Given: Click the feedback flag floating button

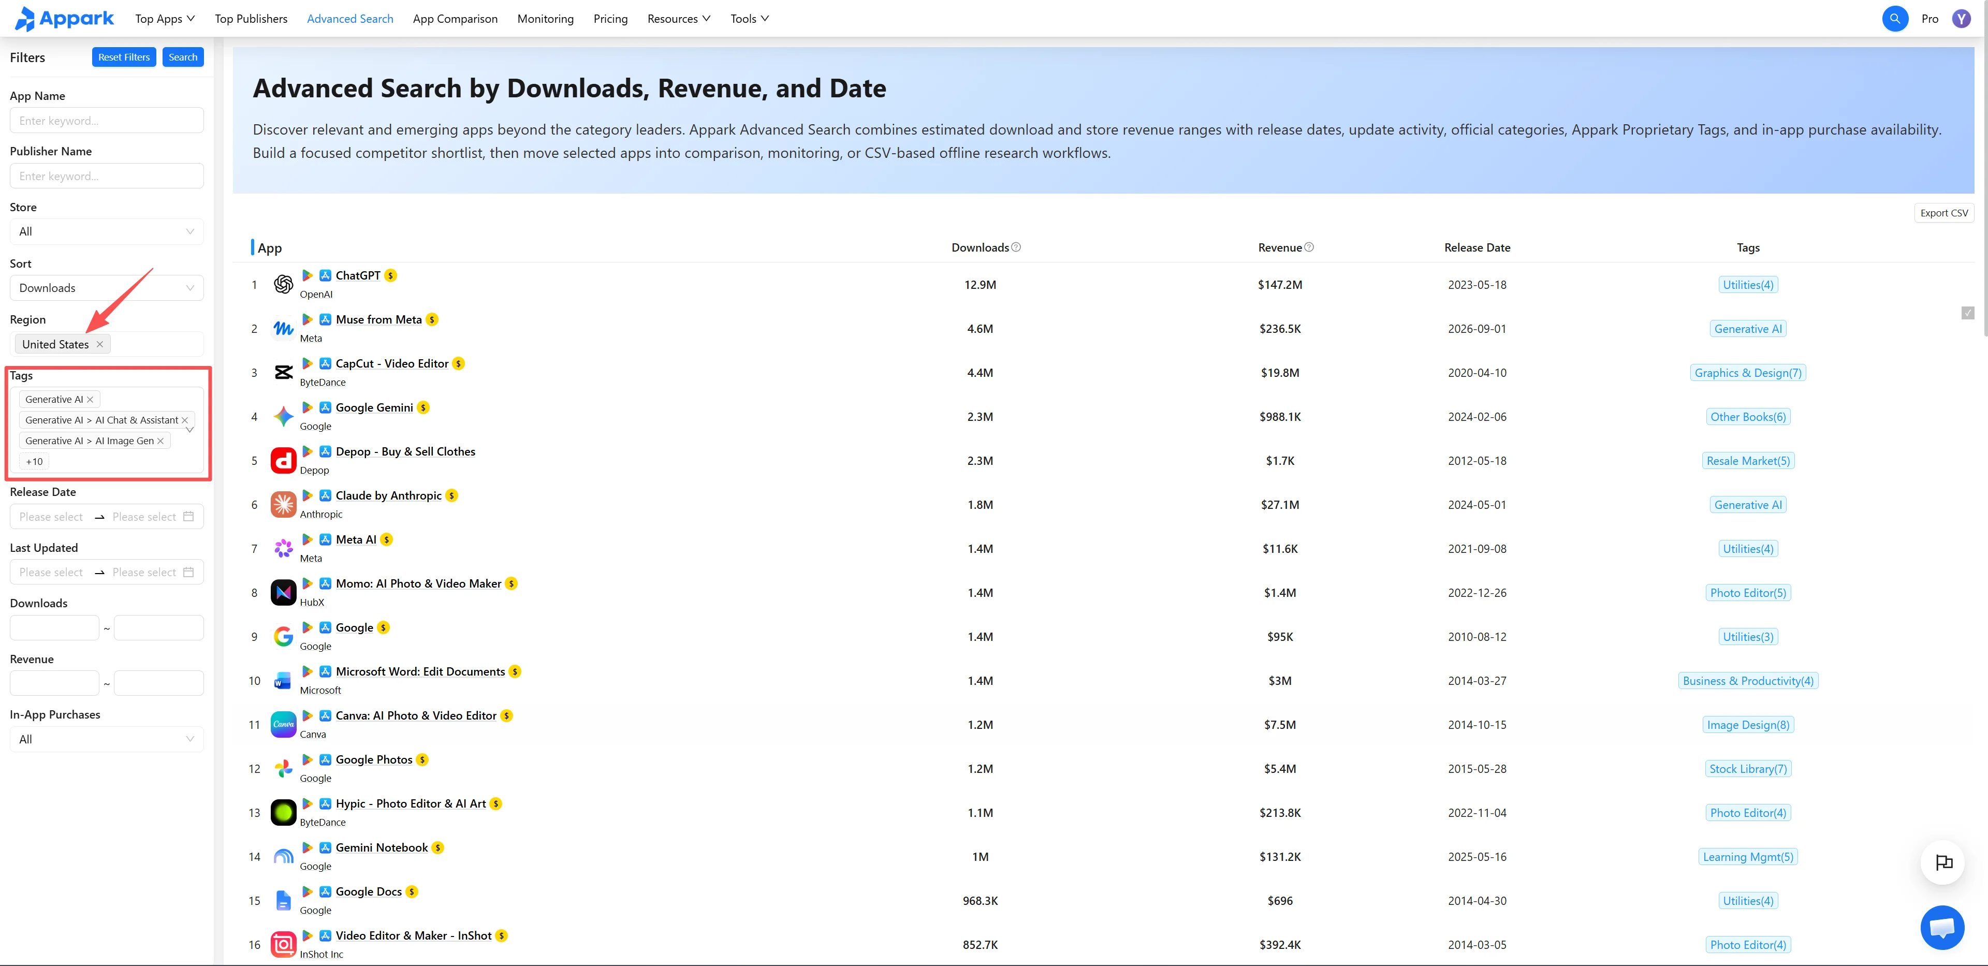Looking at the screenshot, I should click(x=1942, y=862).
